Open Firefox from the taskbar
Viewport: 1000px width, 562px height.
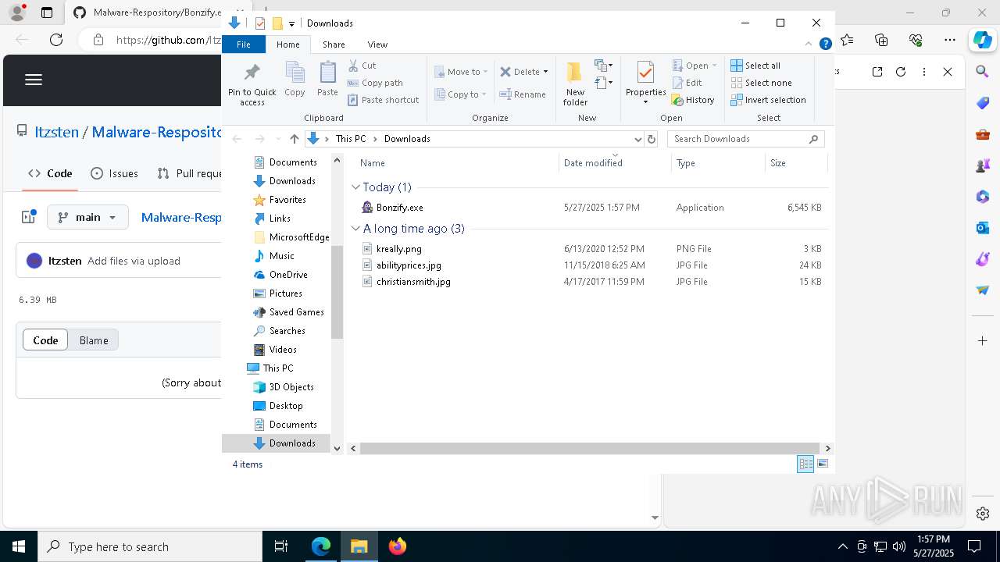point(398,546)
